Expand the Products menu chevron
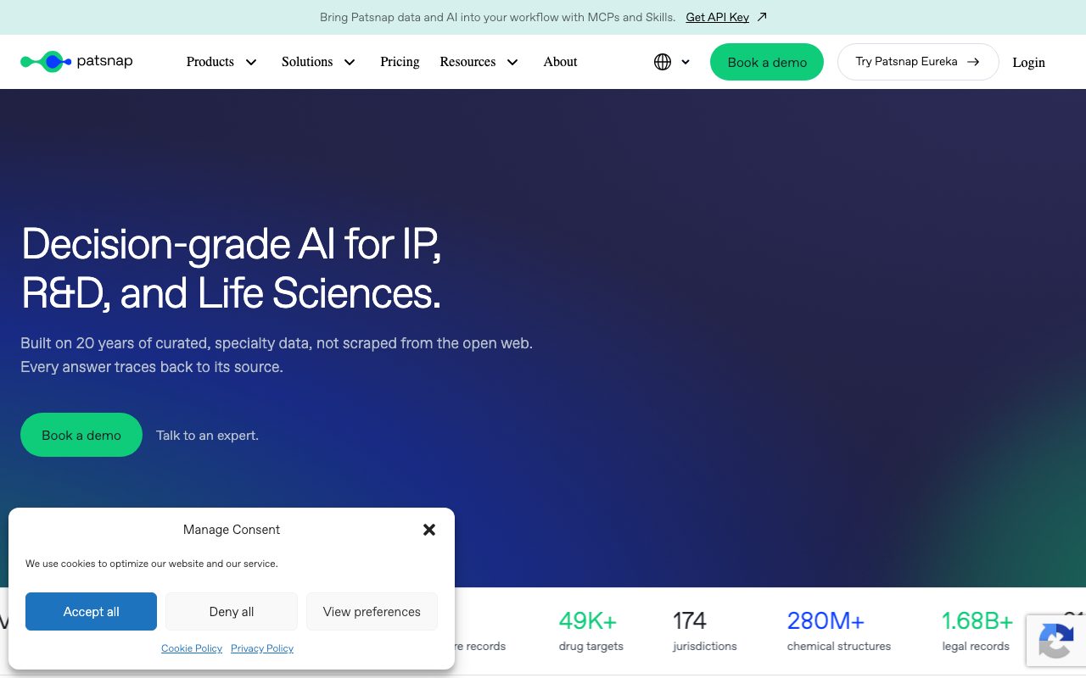 [251, 62]
